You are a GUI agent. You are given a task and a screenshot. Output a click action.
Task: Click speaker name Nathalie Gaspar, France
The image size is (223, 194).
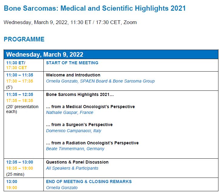[x=70, y=112]
